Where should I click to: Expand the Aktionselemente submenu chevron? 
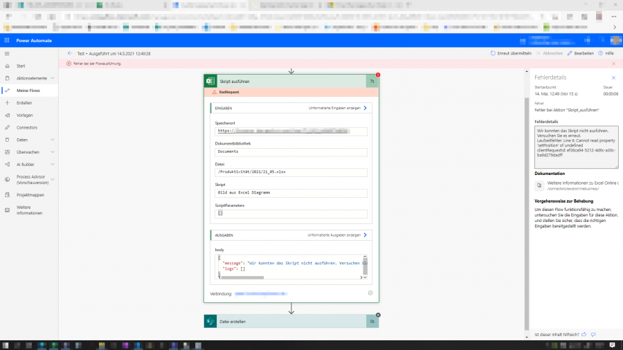coord(53,78)
